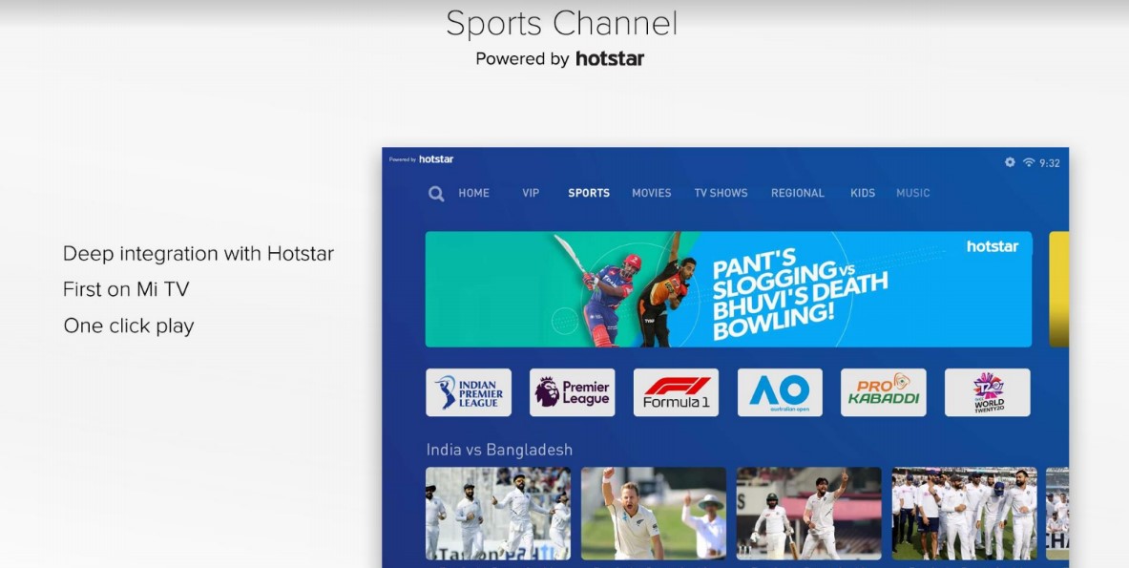Play first India vs Bangladesh video

(498, 514)
